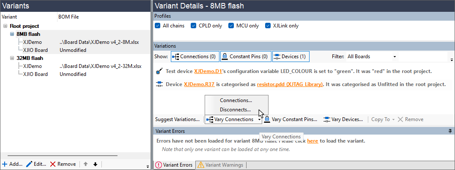Collapse the 32MB flash variant node

coord(12,58)
